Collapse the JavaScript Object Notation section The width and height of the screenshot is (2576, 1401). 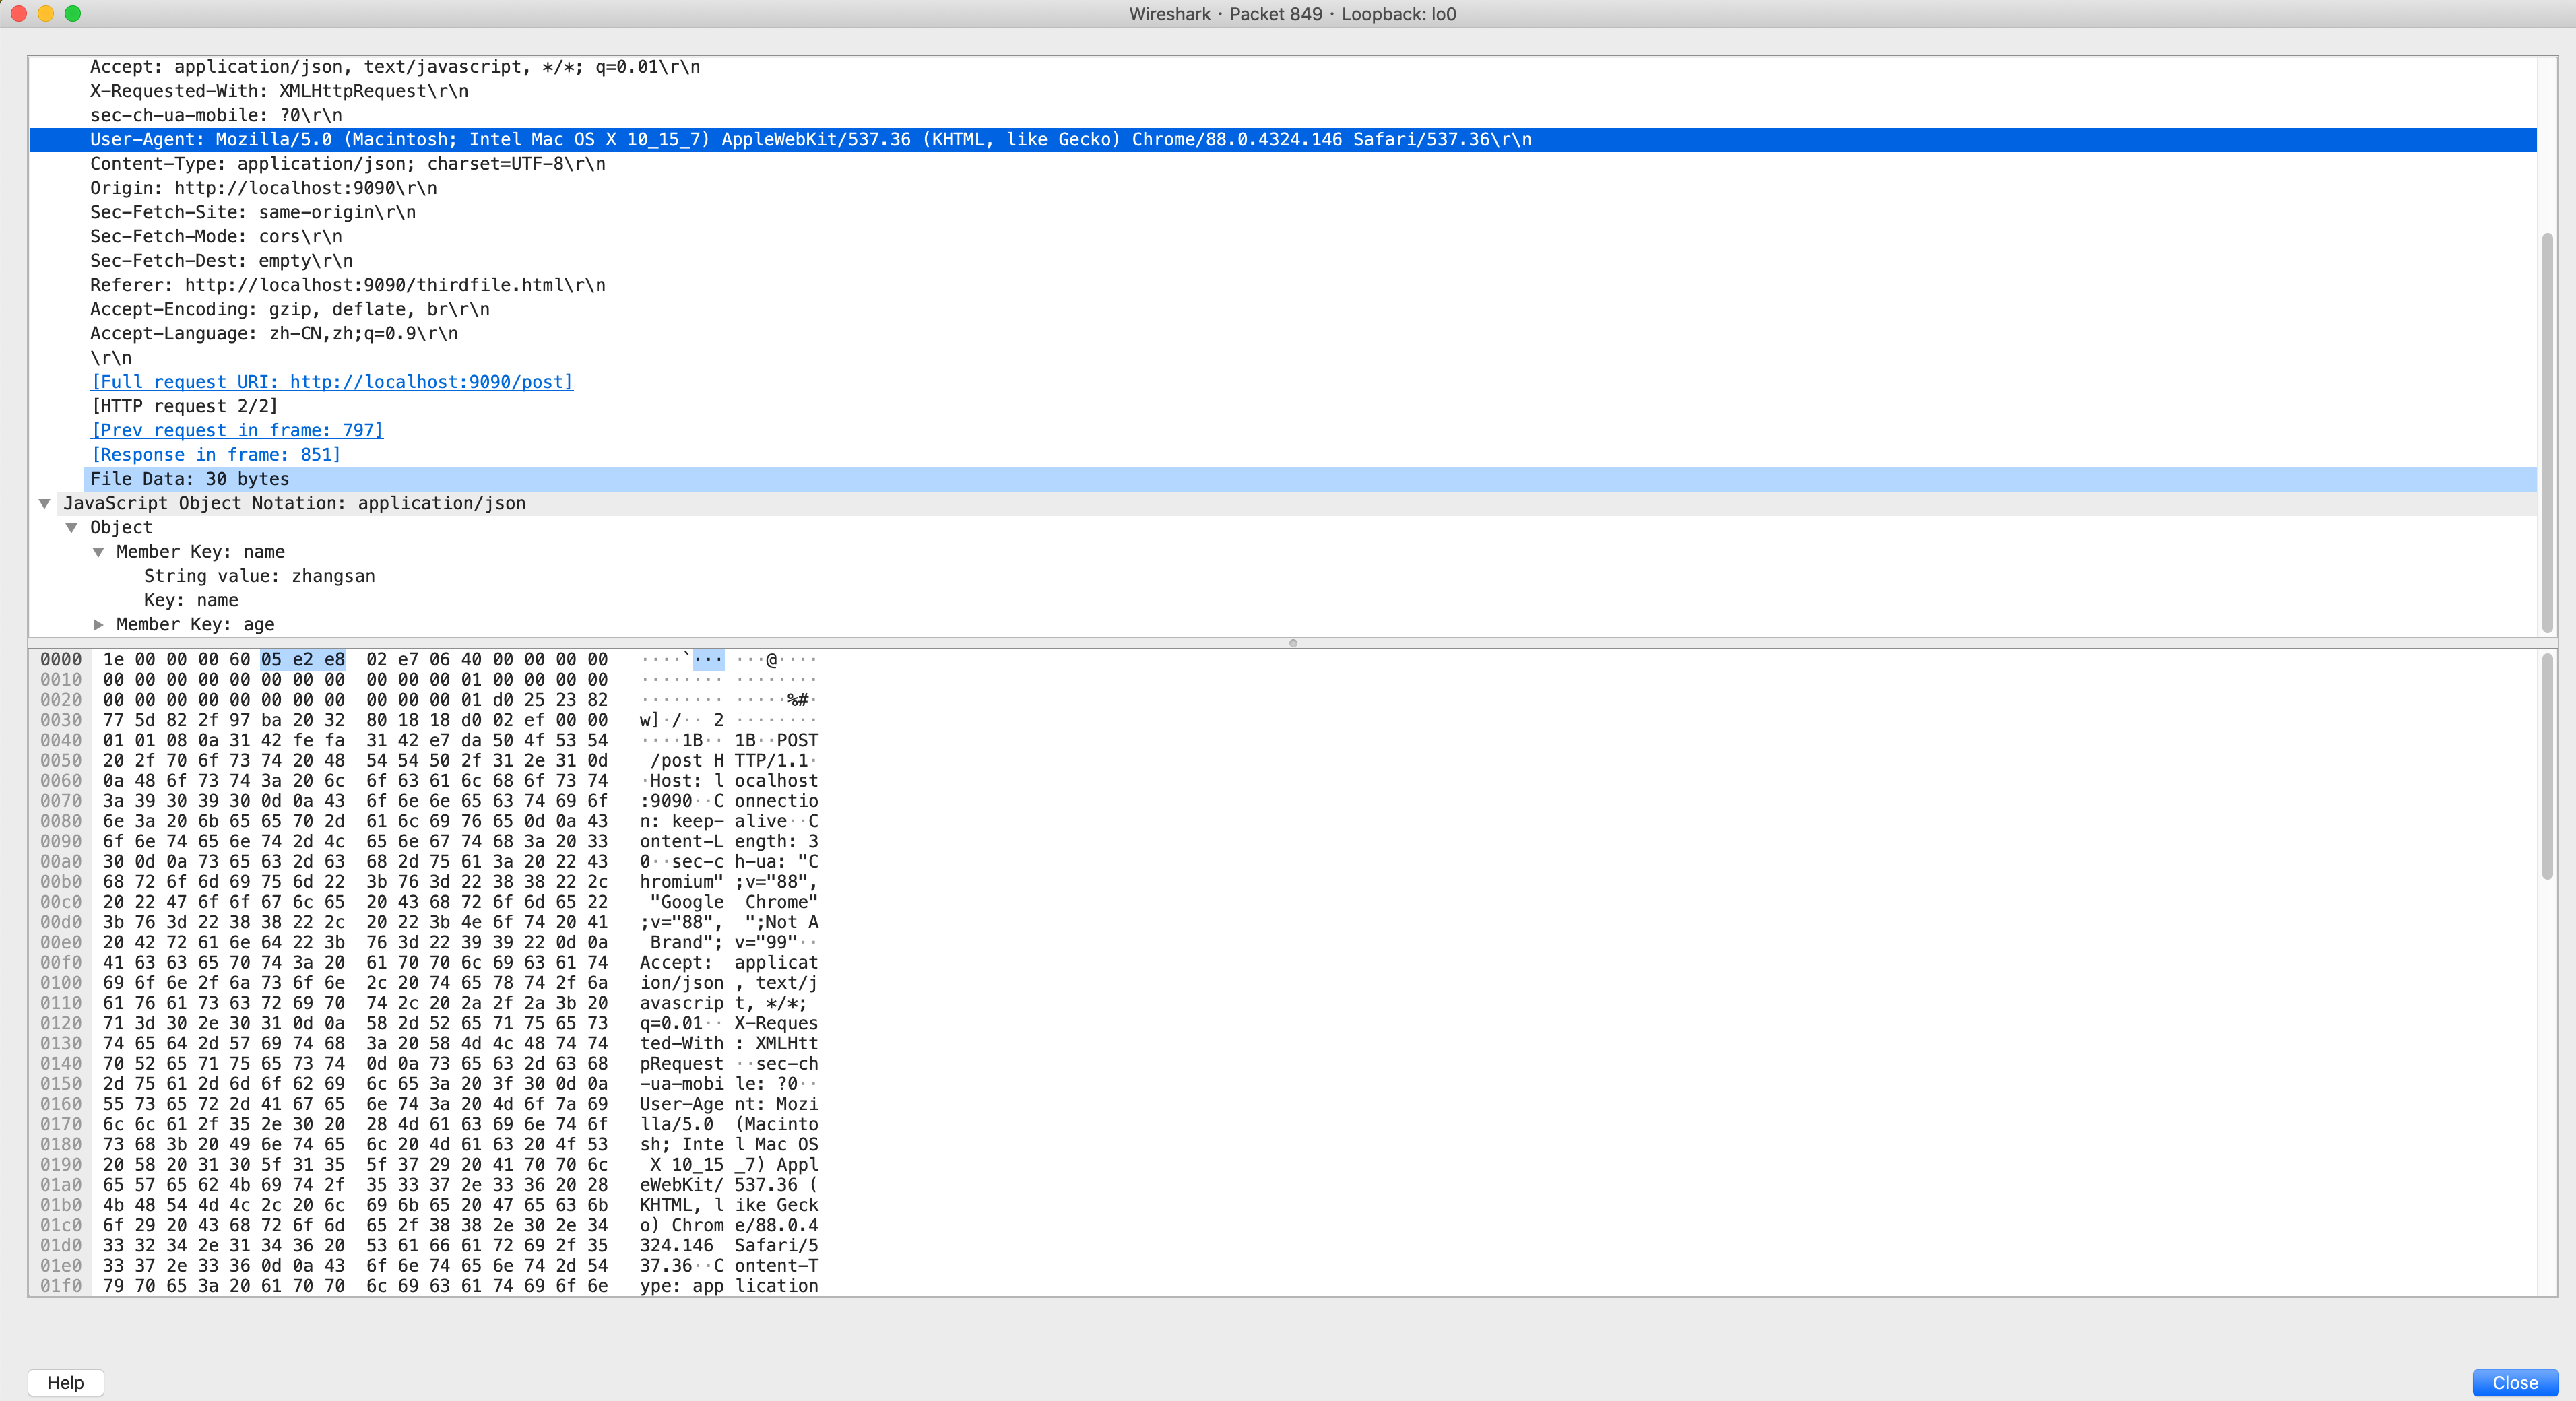(44, 503)
